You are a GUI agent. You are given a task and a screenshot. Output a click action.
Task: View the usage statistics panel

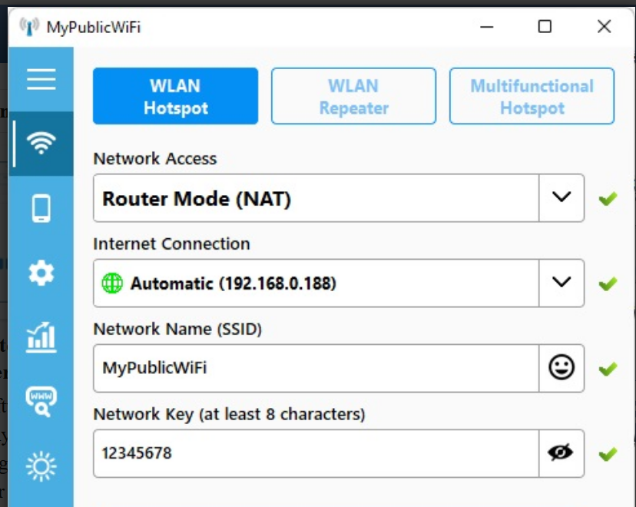click(41, 336)
